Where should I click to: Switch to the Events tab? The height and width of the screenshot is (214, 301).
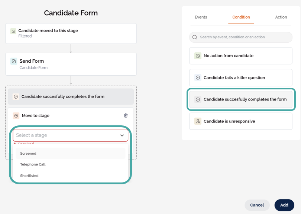201,17
